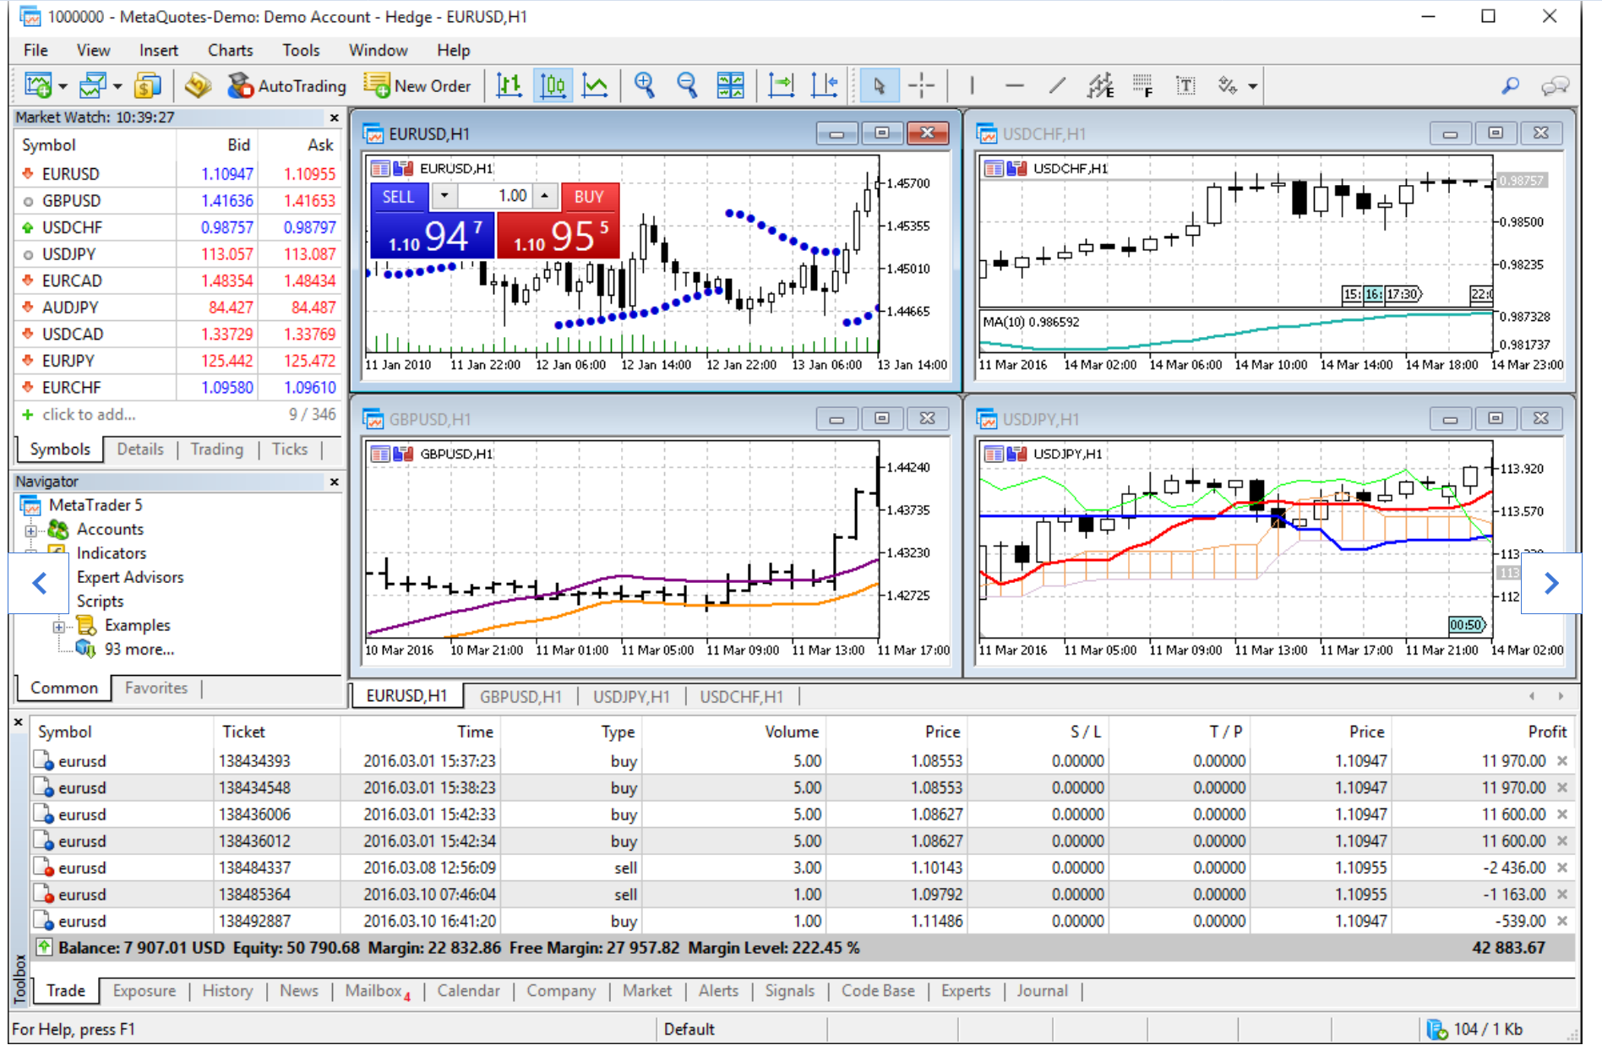1602x1056 pixels.
Task: Select the equidistant channel tool
Action: 1100,85
